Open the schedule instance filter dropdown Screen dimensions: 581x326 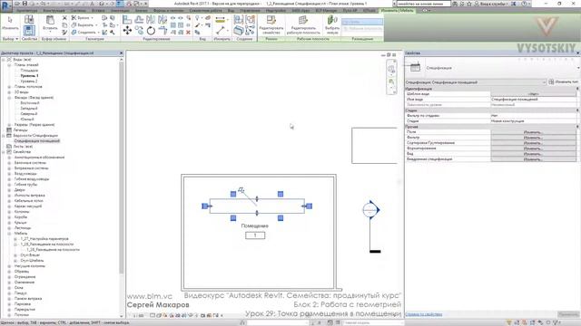pos(545,82)
